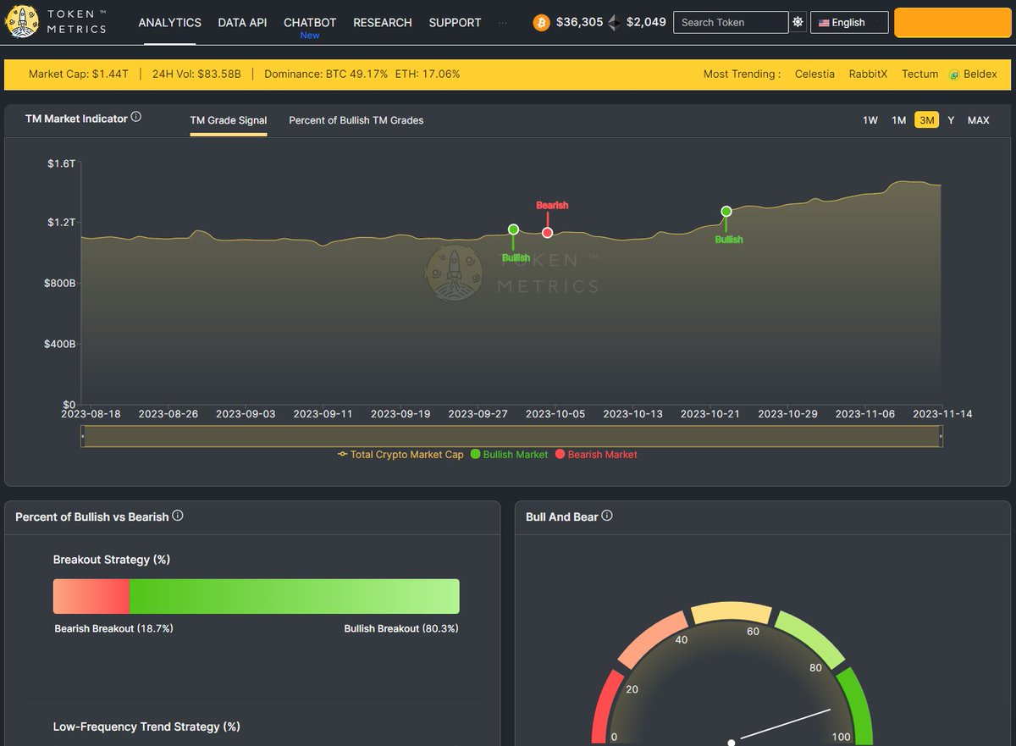Click the Market Cap $1.44T text
Screen dimensions: 1016x746
pyautogui.click(x=79, y=75)
